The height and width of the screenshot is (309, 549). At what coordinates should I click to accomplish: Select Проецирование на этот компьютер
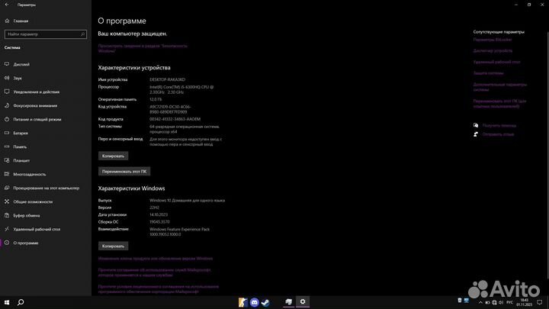[46, 188]
